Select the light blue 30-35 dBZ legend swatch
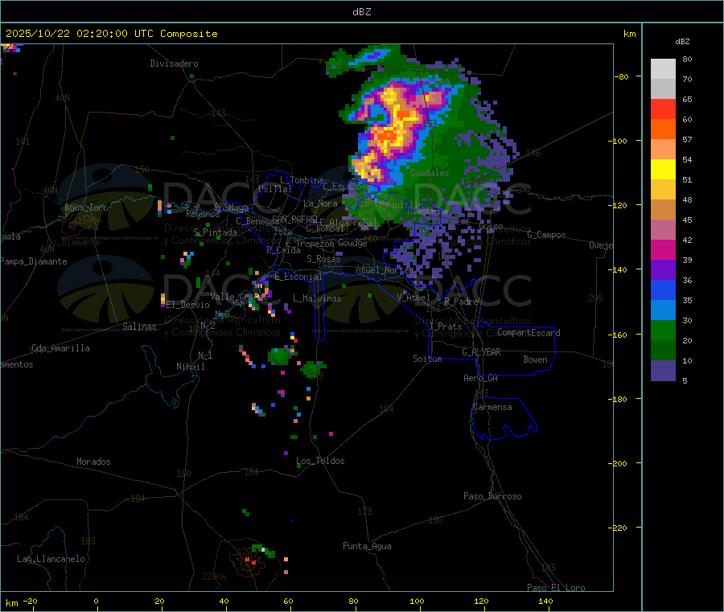This screenshot has height=612, width=724. click(x=663, y=310)
